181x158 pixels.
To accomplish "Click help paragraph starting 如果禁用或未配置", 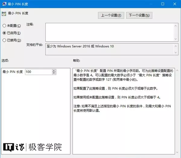I will (x=117, y=97).
